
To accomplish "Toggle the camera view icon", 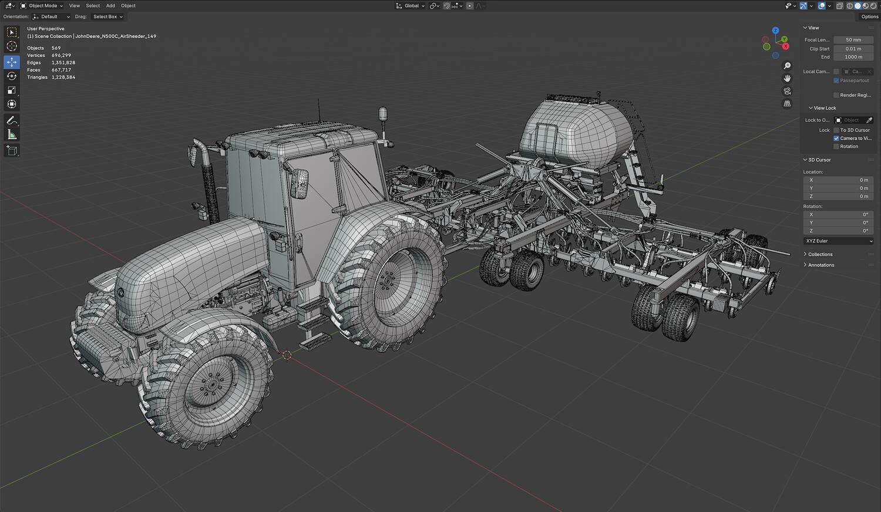I will coord(788,91).
